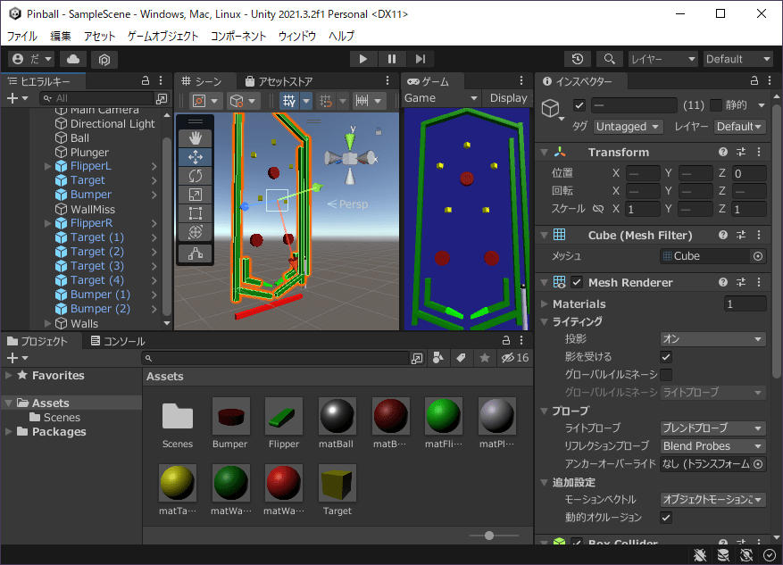This screenshot has height=565, width=783.
Task: Open the motion vectors dropdown
Action: tap(712, 500)
